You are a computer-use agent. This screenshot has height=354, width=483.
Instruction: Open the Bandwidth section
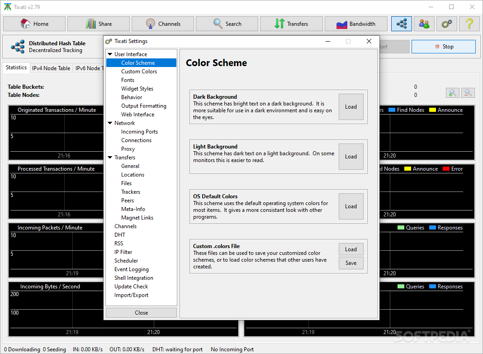click(x=356, y=24)
